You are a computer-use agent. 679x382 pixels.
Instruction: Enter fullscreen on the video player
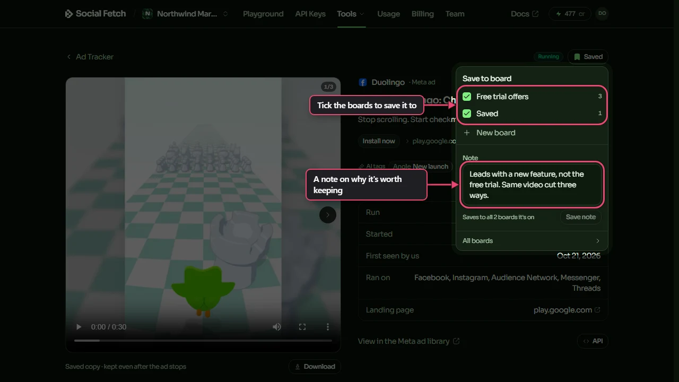click(302, 327)
